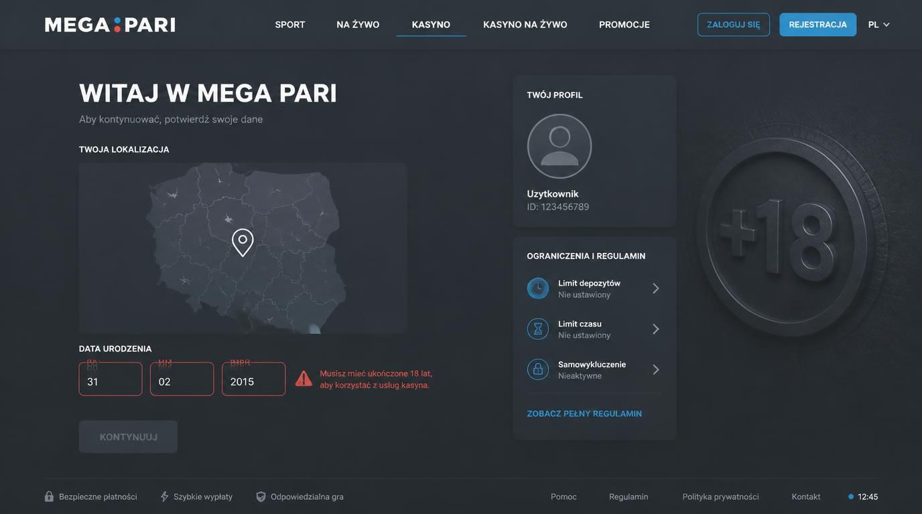This screenshot has width=922, height=514.
Task: Click the time limit hourglass icon
Action: [538, 329]
